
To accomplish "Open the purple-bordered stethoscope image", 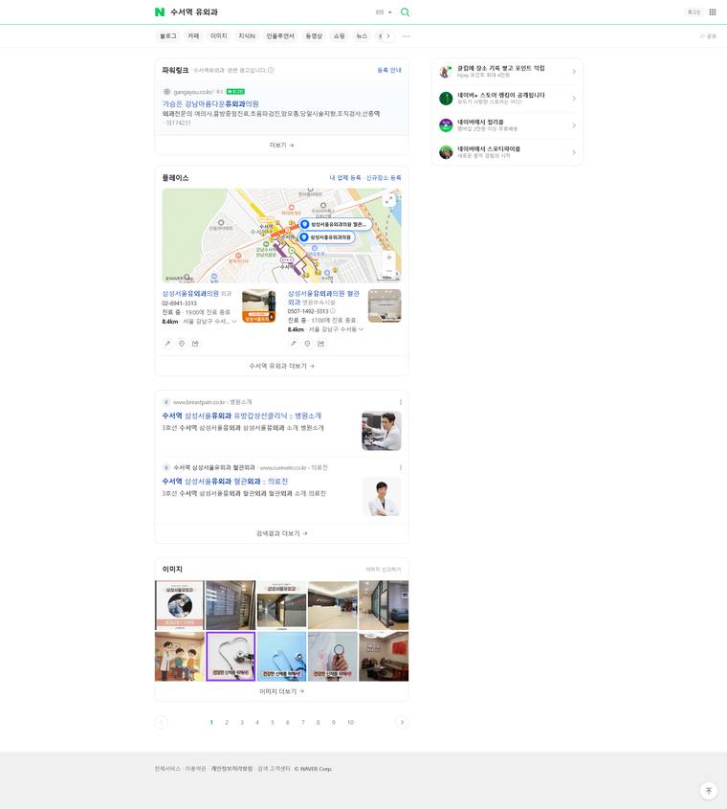I will click(x=231, y=656).
